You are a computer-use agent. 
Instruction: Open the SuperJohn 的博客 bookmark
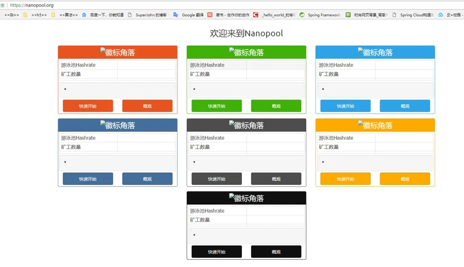(148, 15)
